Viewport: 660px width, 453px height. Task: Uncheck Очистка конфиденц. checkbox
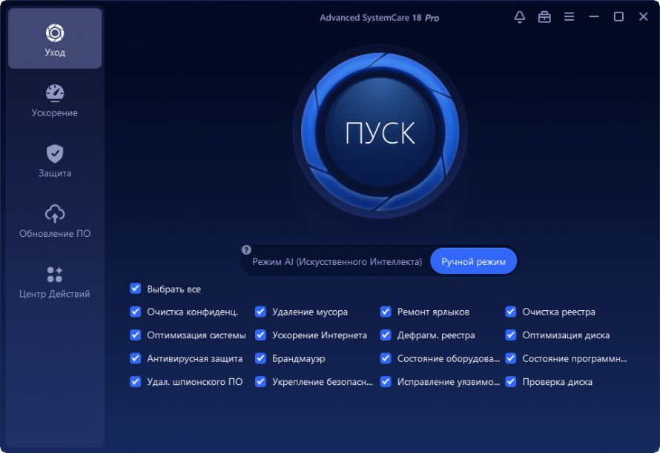pyautogui.click(x=135, y=312)
